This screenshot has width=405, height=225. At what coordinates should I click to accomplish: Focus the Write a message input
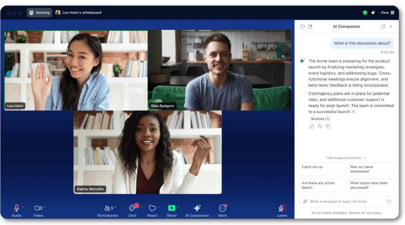(346, 201)
